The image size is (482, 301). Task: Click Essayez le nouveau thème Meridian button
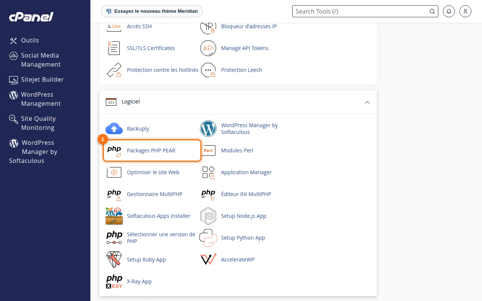point(152,11)
